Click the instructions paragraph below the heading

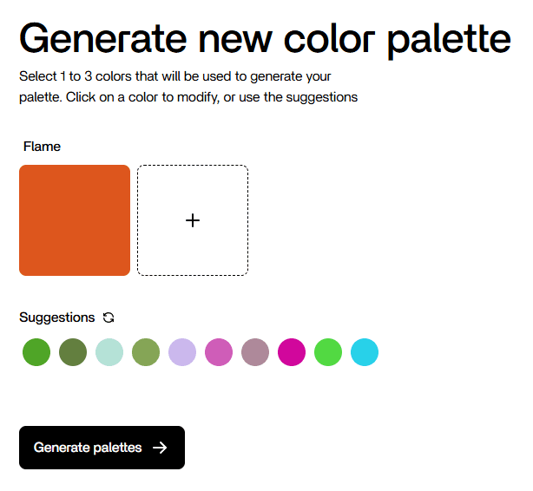tap(188, 87)
